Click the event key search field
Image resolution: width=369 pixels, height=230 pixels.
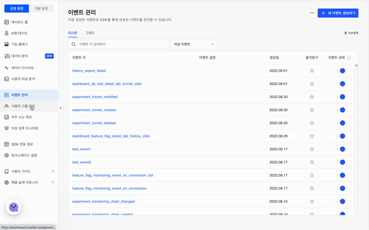[118, 44]
